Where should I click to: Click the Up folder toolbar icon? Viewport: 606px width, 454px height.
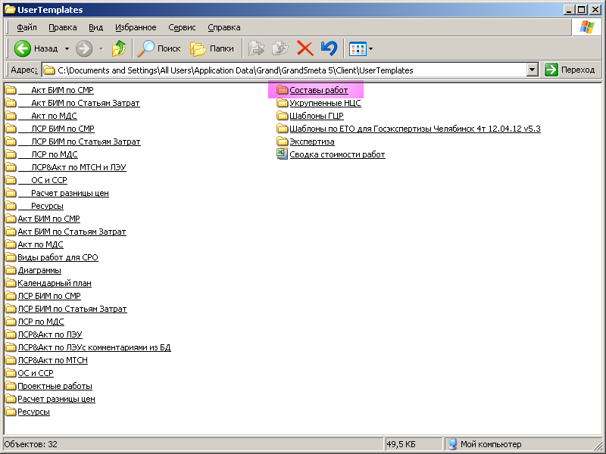pyautogui.click(x=119, y=48)
